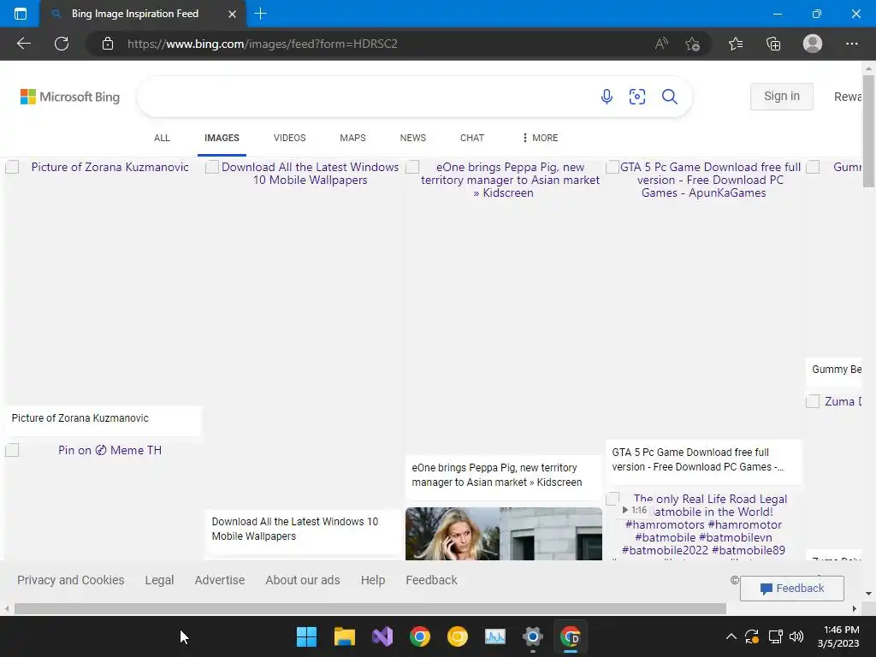Open the gear settings app in taskbar
Viewport: 876px width, 657px height.
tap(532, 636)
